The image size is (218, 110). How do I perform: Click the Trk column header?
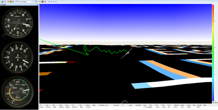170,105
